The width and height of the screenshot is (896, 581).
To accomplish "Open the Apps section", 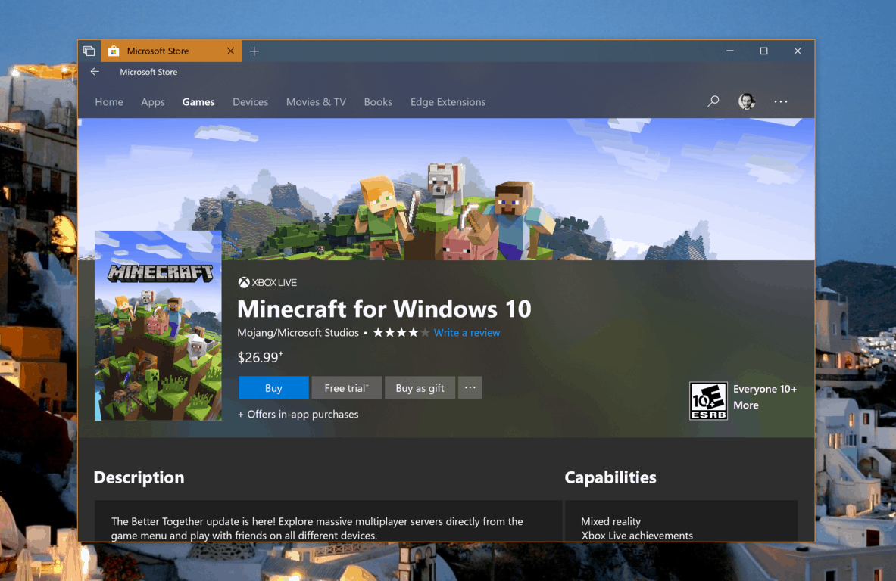I will pyautogui.click(x=152, y=101).
